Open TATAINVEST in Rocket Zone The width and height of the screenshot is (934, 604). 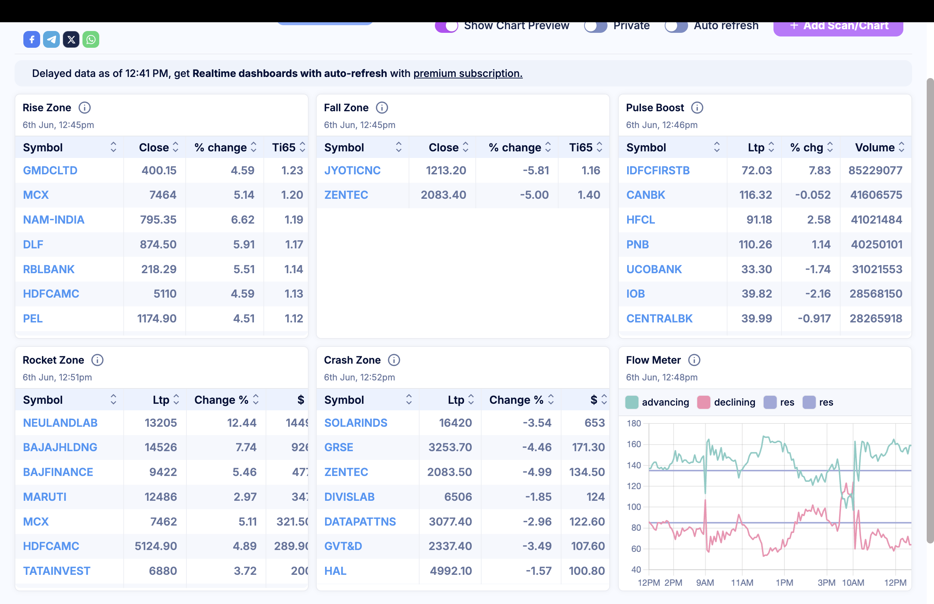[x=57, y=571]
